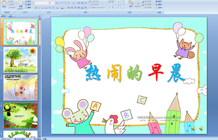Toggle Bold text formatting
The width and height of the screenshot is (218, 140).
click(x=36, y=7)
